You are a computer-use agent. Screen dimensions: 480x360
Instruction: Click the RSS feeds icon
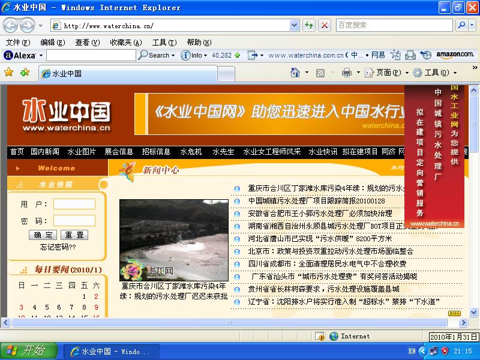pos(320,73)
